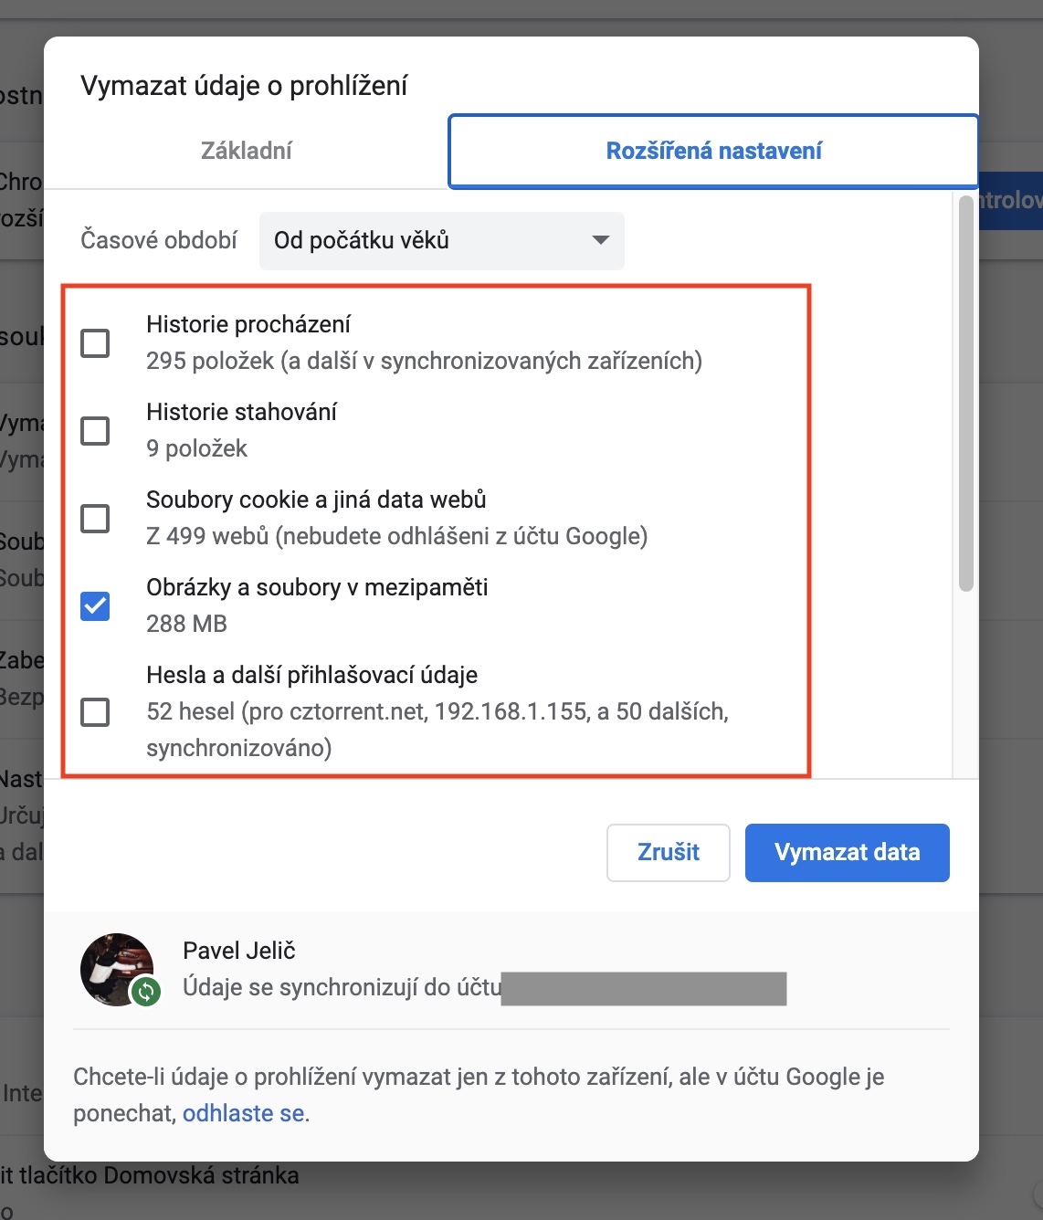This screenshot has height=1220, width=1043.
Task: Open the Časové období dropdown
Action: [442, 241]
